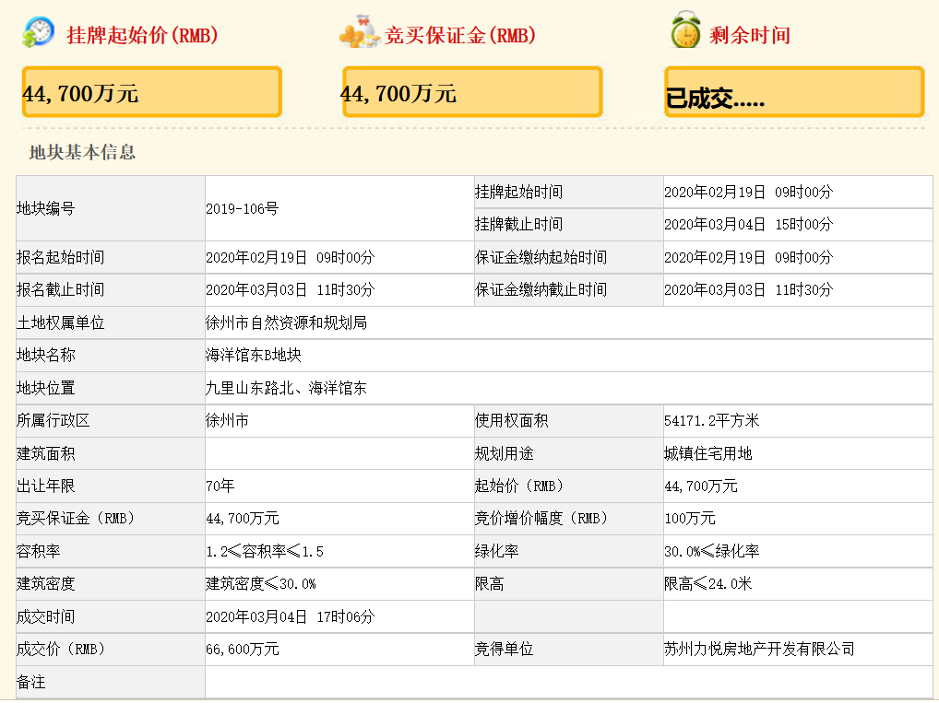Click the usage area value 54171.2平方米
Viewport: 939px width, 703px height.
click(711, 421)
